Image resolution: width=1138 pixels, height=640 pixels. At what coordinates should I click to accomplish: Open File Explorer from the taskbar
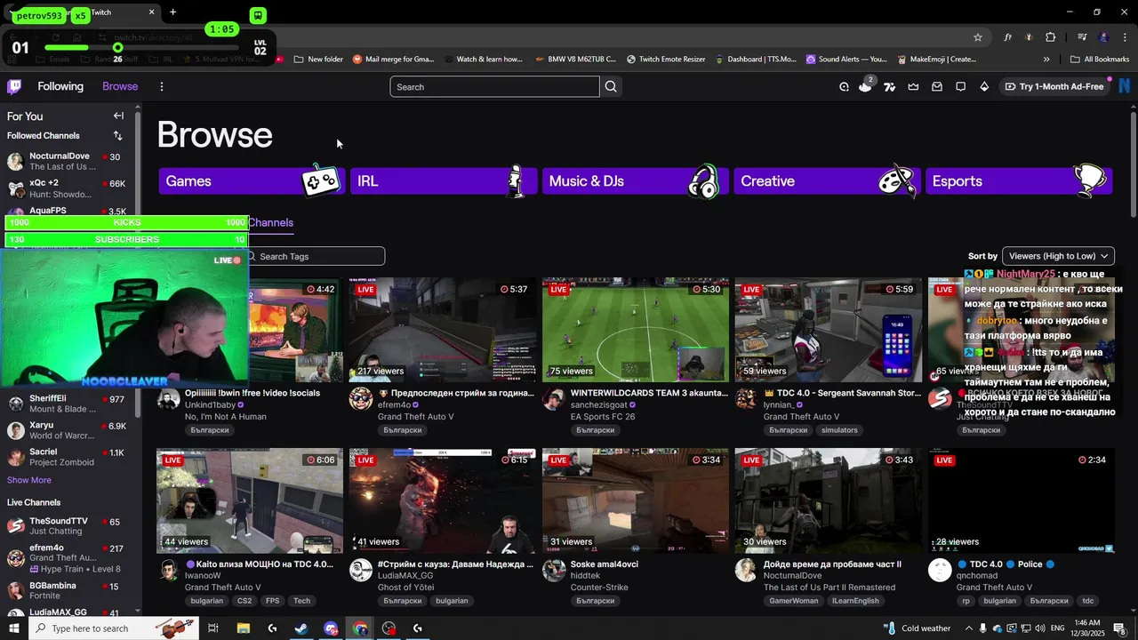[243, 628]
